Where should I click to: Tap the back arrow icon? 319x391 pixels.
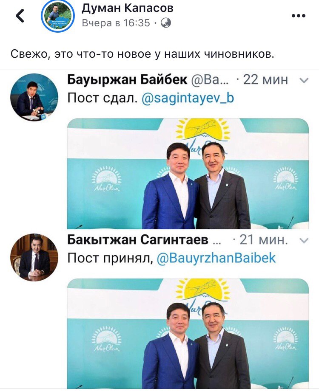pos(20,16)
